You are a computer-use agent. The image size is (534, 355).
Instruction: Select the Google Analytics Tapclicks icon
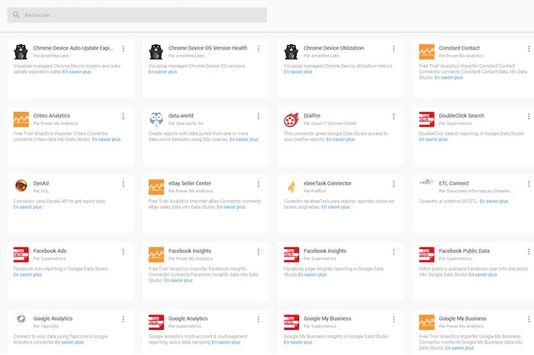(21, 321)
